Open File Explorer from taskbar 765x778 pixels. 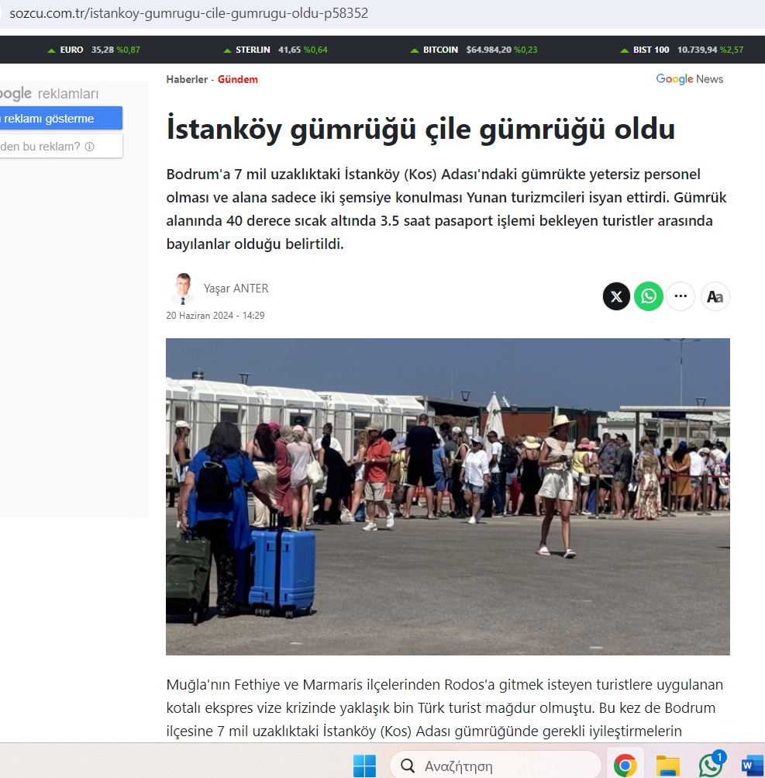(x=667, y=766)
